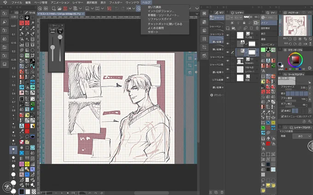Select the Eyedropper tool
Viewport: 313px width, 195px height.
pyautogui.click(x=22, y=29)
